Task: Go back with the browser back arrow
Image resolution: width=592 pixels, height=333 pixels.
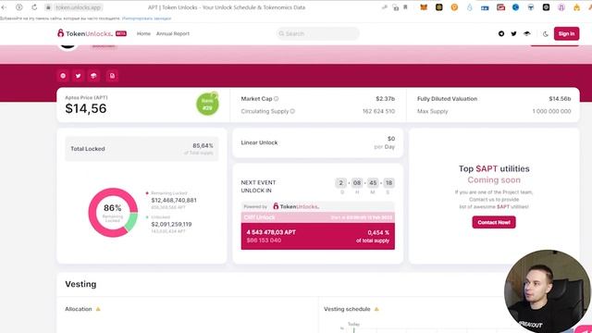Action: [x=4, y=7]
